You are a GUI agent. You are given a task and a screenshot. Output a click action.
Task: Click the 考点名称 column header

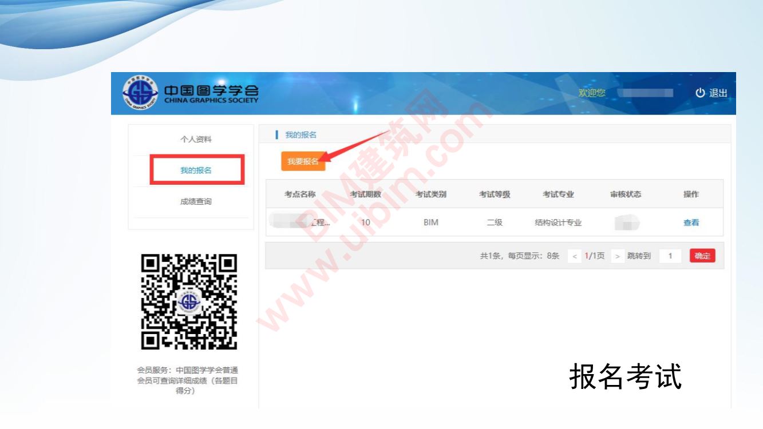300,194
